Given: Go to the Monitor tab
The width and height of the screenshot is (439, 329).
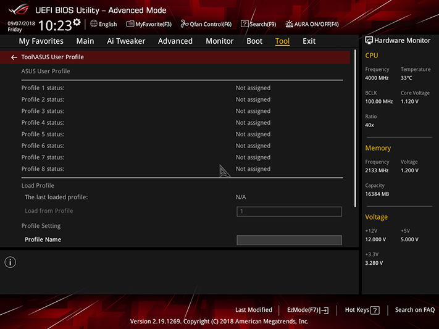Looking at the screenshot, I should point(220,41).
